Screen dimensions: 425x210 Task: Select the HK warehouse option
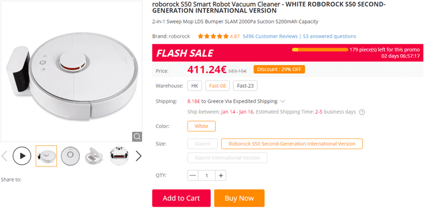[194, 86]
